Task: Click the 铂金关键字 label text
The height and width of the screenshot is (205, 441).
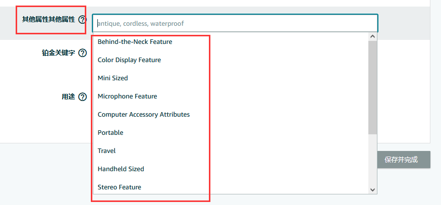Action: [58, 53]
